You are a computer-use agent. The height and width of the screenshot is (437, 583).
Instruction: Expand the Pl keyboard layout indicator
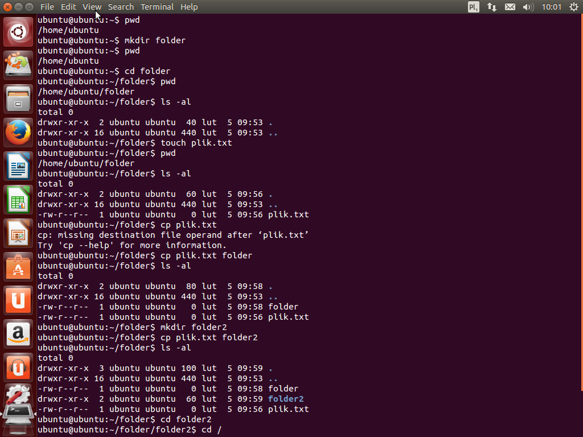[x=474, y=7]
